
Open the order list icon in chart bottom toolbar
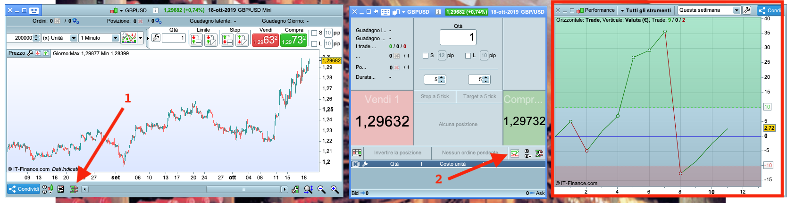(61, 189)
